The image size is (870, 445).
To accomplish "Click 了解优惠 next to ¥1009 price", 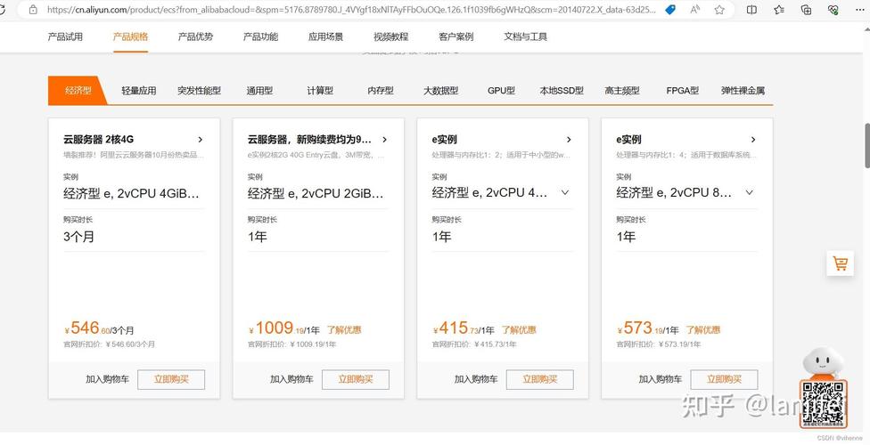I will (x=344, y=329).
